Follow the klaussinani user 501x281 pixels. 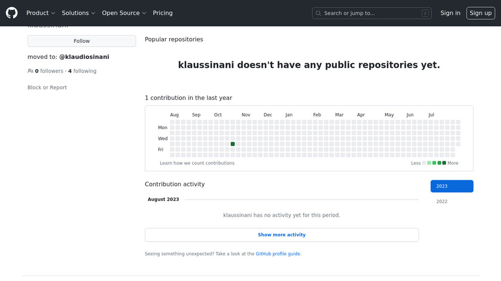click(x=82, y=41)
